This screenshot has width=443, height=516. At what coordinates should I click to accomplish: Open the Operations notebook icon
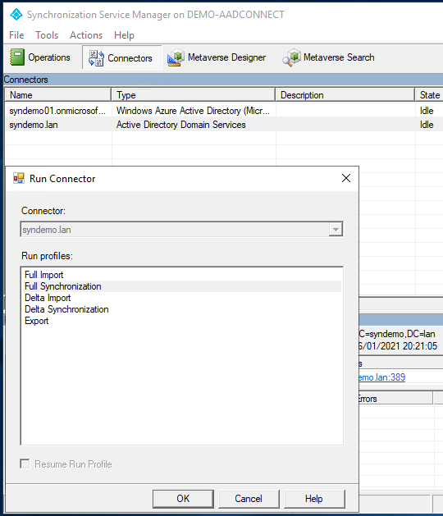click(17, 57)
